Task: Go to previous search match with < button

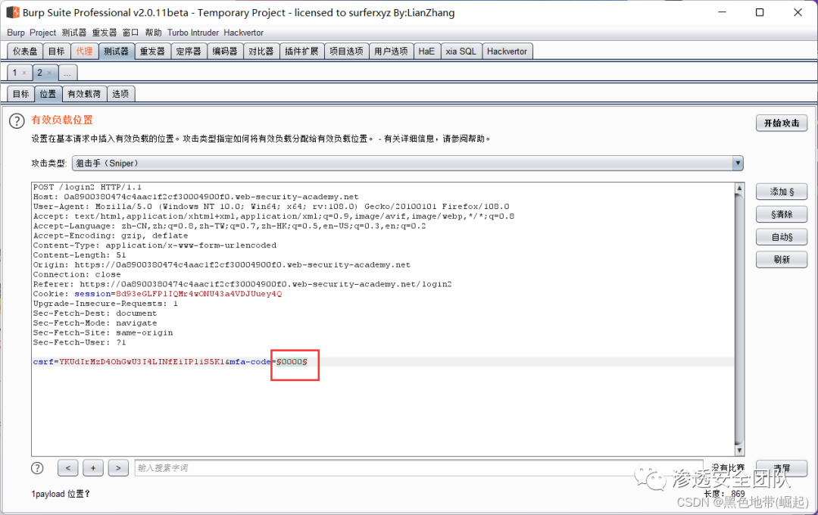Action: pyautogui.click(x=68, y=468)
